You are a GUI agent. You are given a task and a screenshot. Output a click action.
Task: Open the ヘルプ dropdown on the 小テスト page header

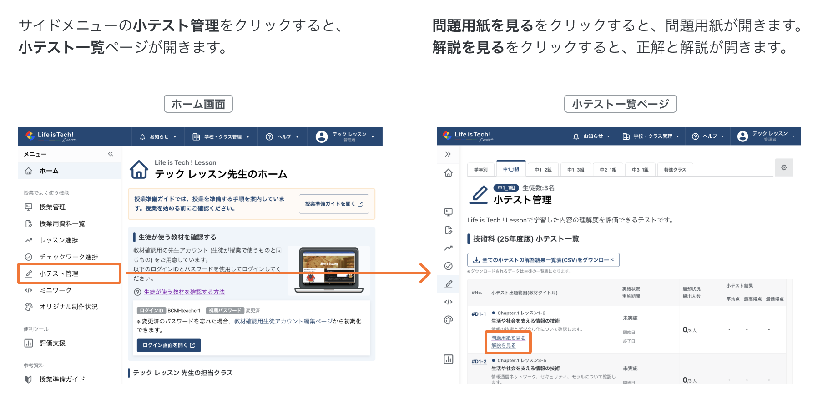708,136
